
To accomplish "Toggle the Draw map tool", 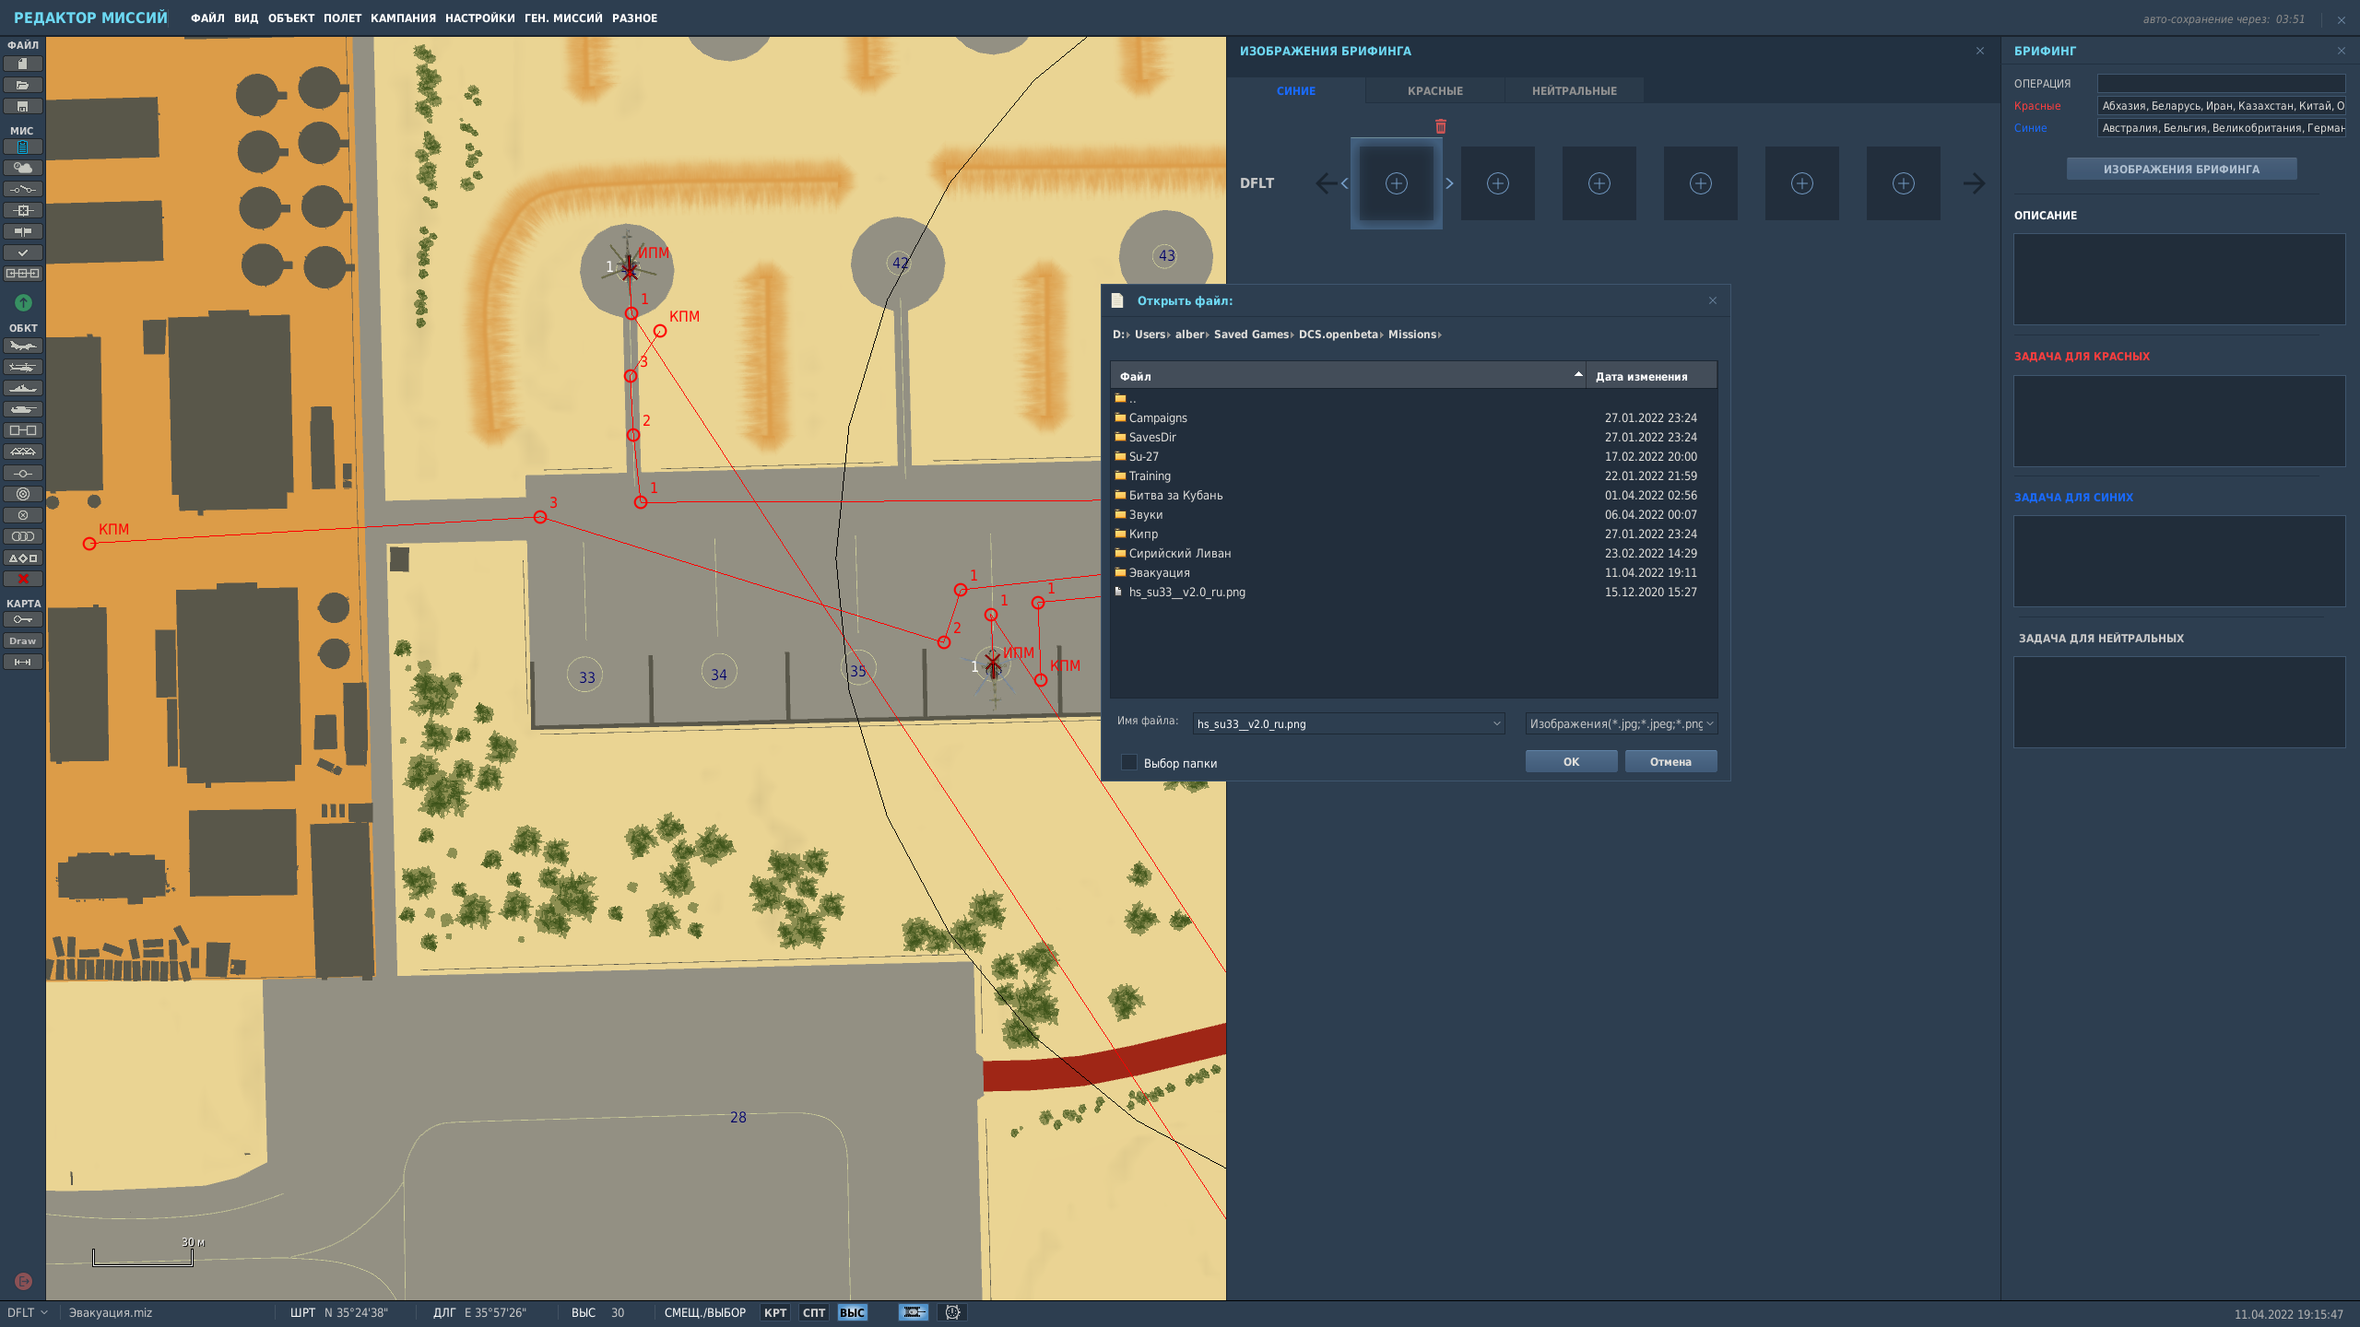I will coord(23,640).
